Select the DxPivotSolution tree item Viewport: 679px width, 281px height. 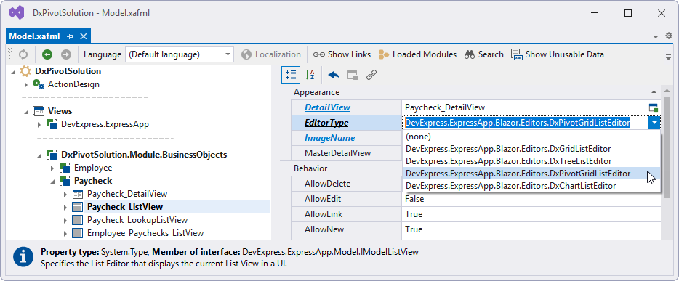pos(68,71)
